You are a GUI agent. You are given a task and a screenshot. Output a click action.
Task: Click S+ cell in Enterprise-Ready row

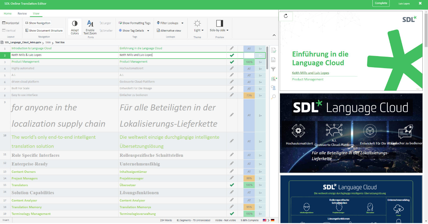tap(260, 164)
